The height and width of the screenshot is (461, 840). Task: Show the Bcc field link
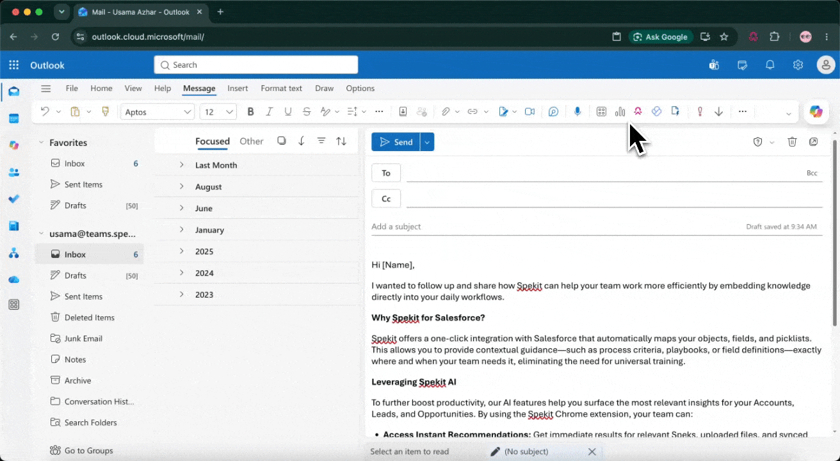tap(812, 173)
